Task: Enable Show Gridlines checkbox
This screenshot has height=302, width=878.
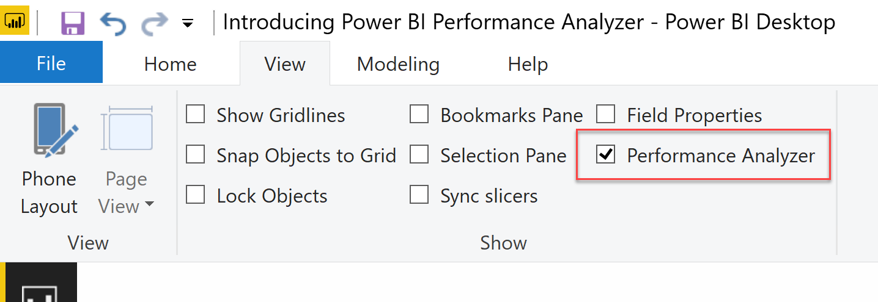Action: tap(195, 114)
